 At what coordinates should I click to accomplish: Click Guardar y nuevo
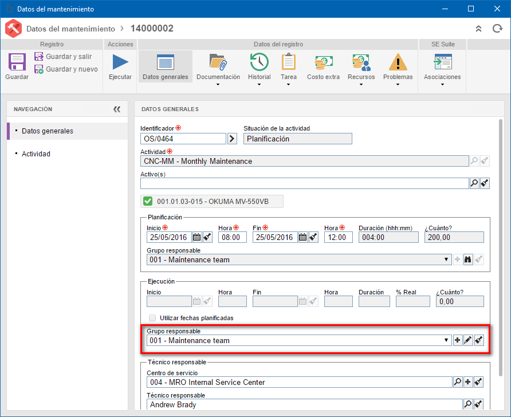tap(66, 69)
